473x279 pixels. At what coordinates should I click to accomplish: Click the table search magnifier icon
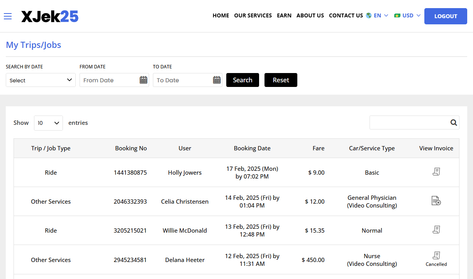[x=453, y=122]
